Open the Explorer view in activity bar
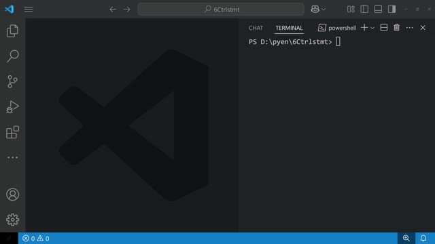Viewport: 435px width, 244px height. 12,30
